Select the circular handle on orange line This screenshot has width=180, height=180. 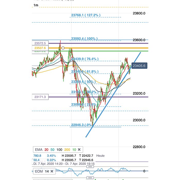[x=63, y=48]
